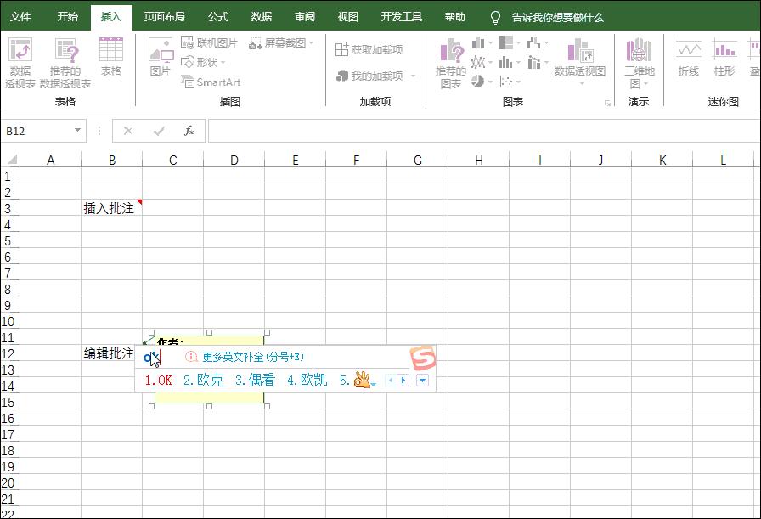Viewport: 761px width, 519px height.
Task: Expand the 图表 group dialog launcher
Action: tap(607, 102)
